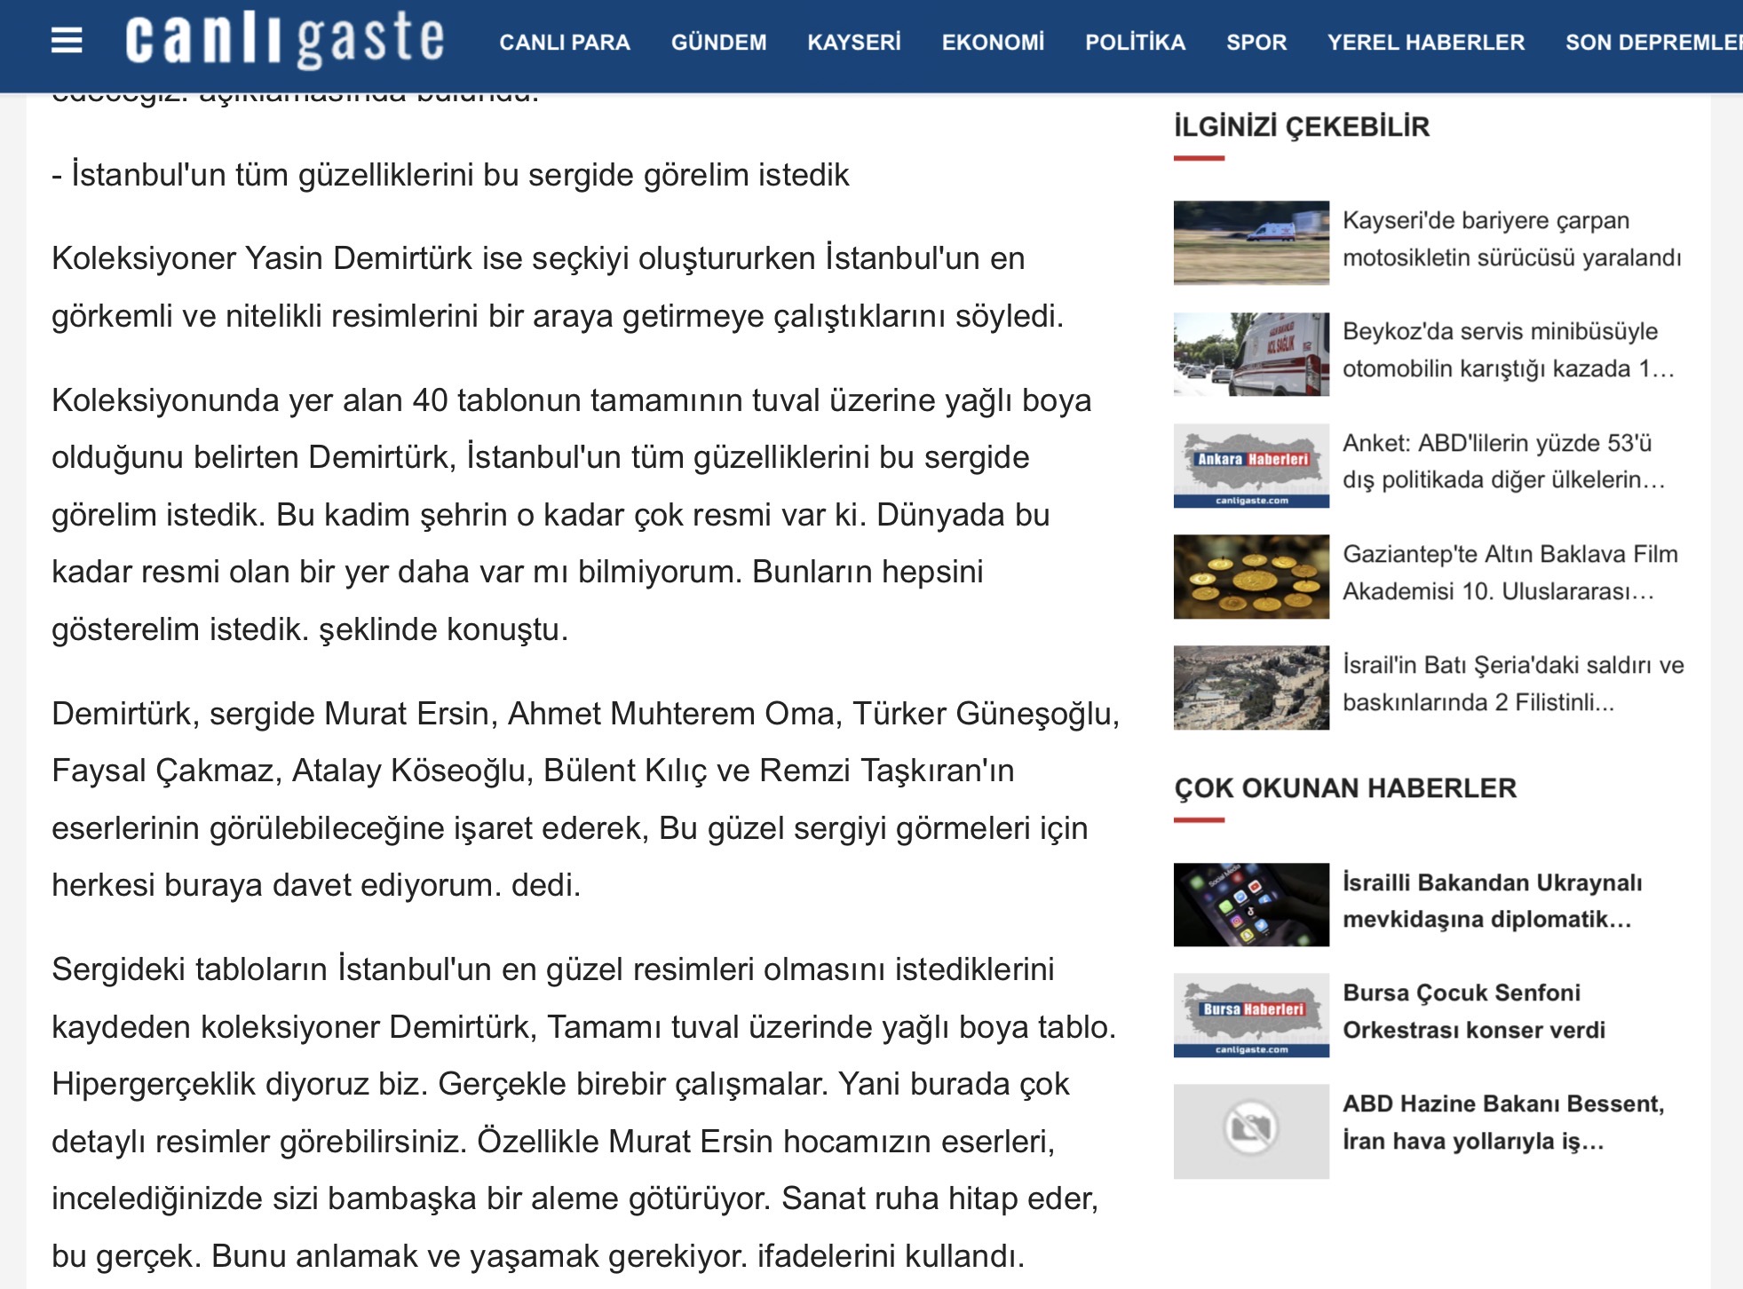This screenshot has height=1289, width=1743.
Task: Click the ambulance thumbnail for the Kayseri story
Action: [1251, 242]
